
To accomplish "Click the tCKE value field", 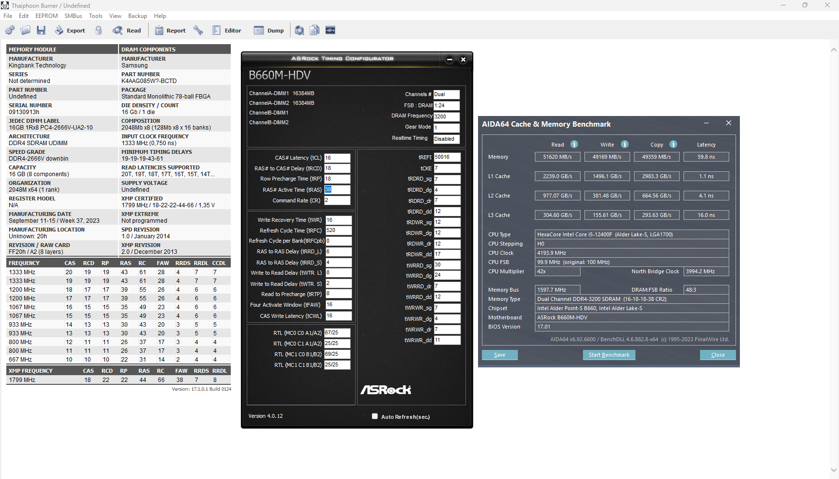I will coord(447,168).
